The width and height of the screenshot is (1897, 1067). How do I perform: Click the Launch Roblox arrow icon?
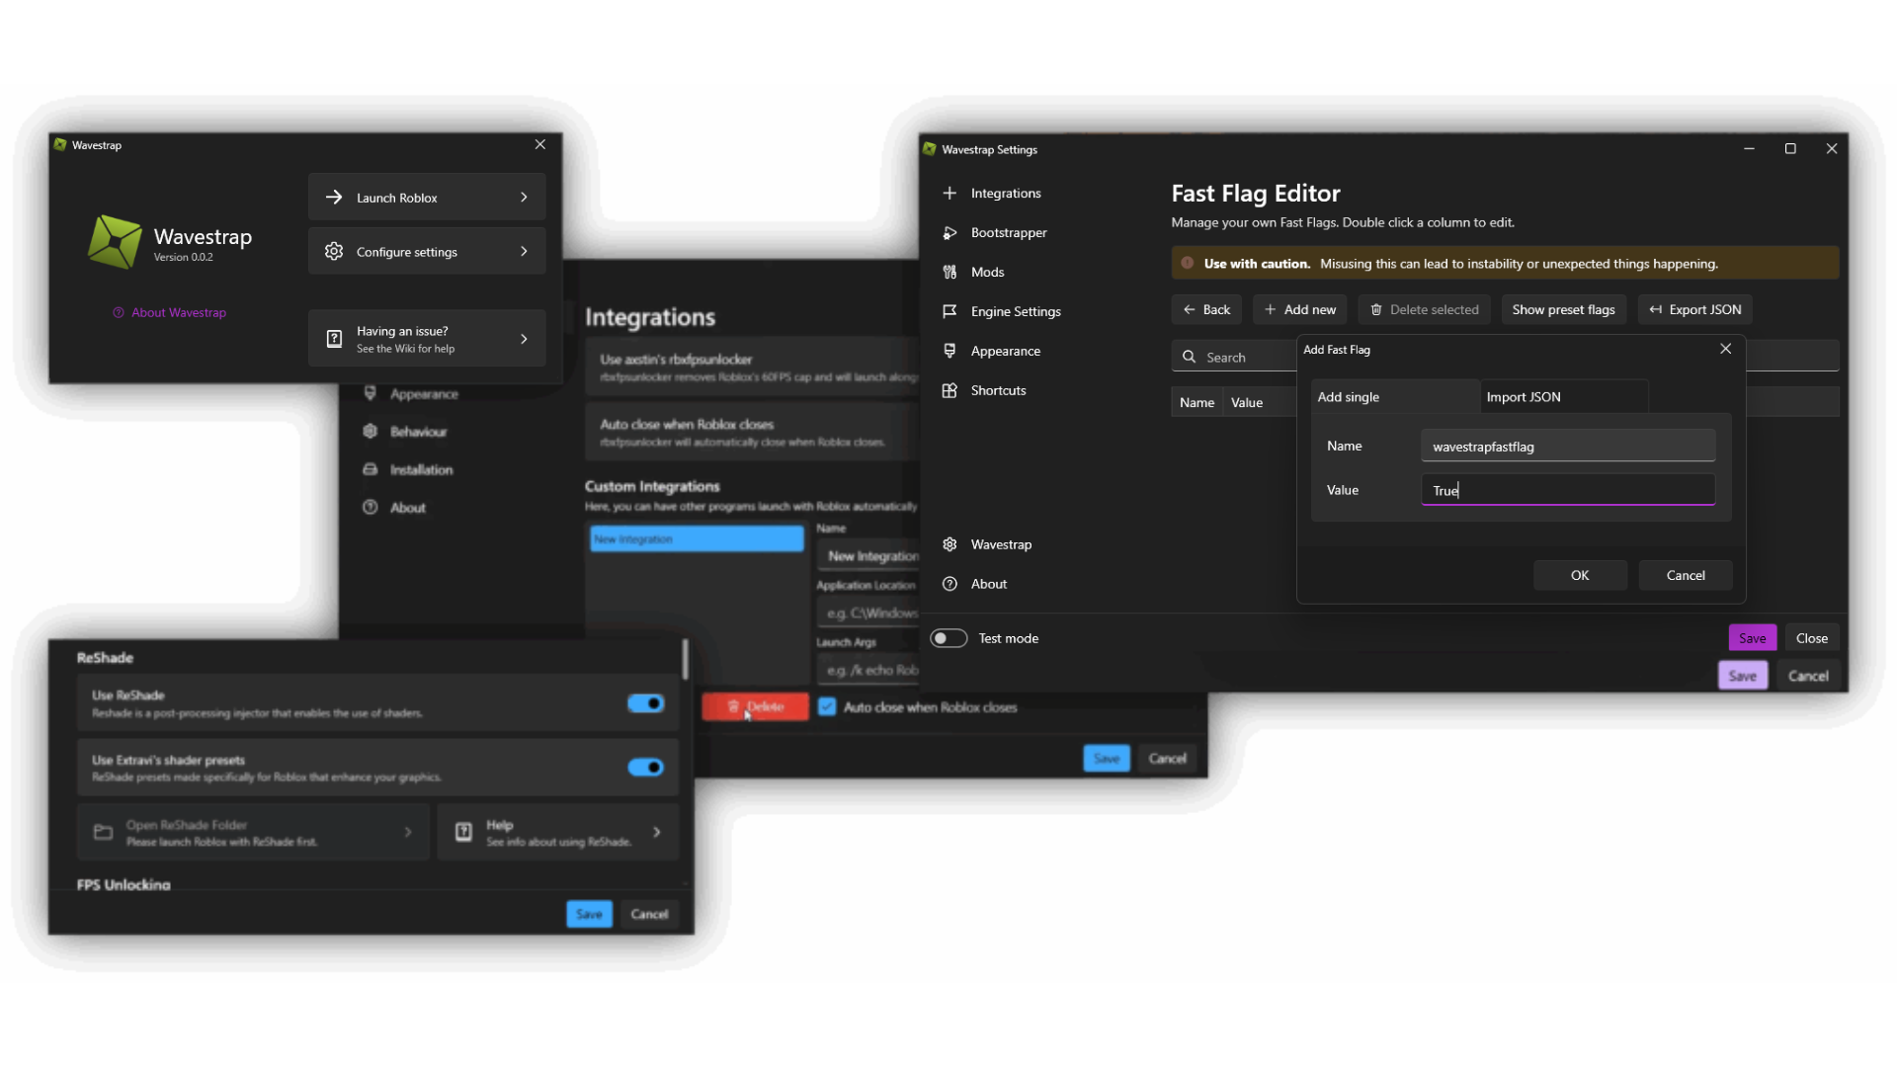point(334,198)
